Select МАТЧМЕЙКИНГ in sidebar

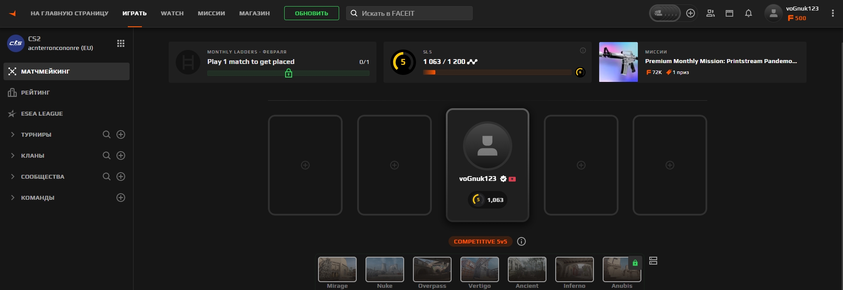point(66,71)
